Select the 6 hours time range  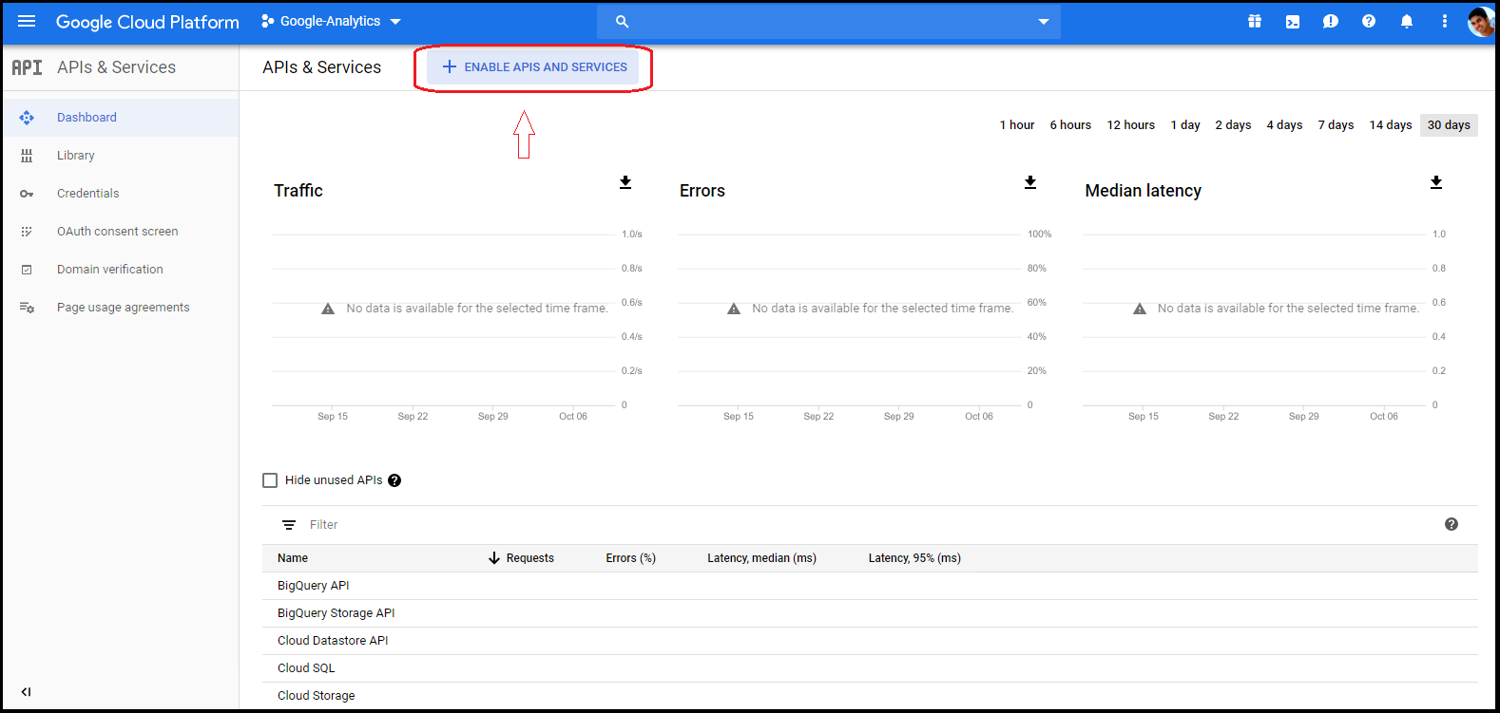[x=1070, y=125]
